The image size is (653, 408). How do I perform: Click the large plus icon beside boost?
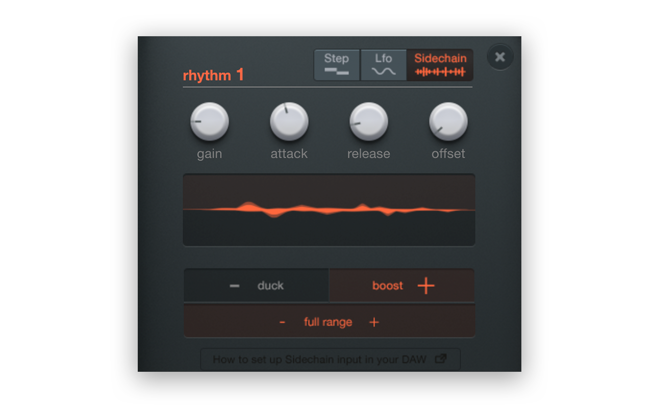point(426,286)
